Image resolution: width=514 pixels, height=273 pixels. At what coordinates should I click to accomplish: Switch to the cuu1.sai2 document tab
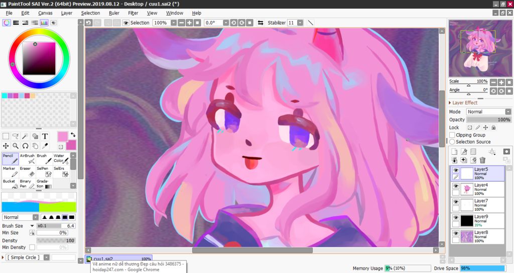point(118,258)
